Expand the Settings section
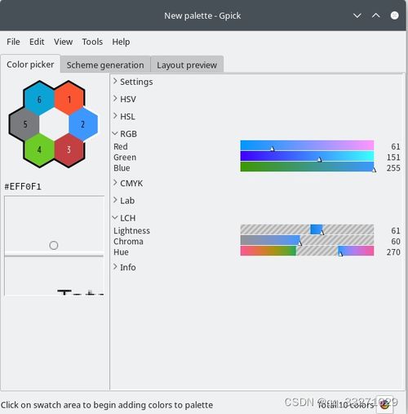This screenshot has height=414, width=408. tap(133, 82)
